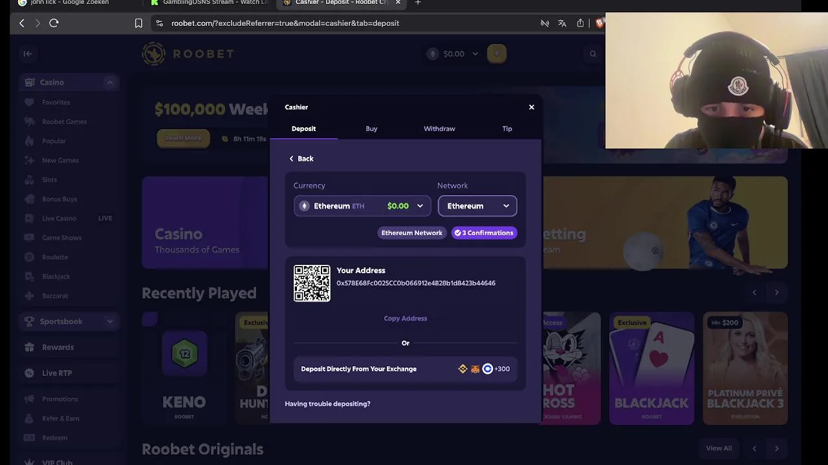This screenshot has height=465, width=828.
Task: Bookmark this page with the bookmark icon
Action: coord(138,23)
